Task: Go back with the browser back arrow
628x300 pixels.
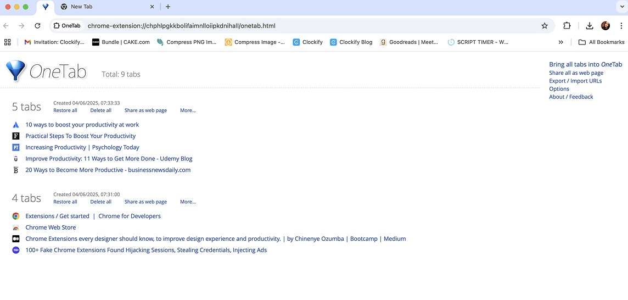Action: click(x=6, y=26)
